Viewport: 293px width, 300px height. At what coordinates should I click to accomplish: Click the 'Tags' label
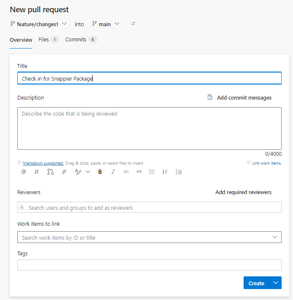(22, 254)
